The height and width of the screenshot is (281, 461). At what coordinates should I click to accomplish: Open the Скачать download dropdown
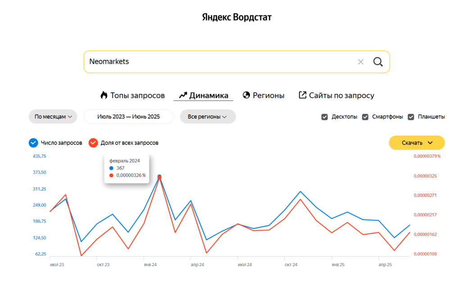click(417, 143)
